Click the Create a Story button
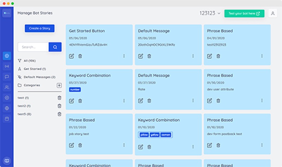The image size is (282, 167). pyautogui.click(x=39, y=28)
